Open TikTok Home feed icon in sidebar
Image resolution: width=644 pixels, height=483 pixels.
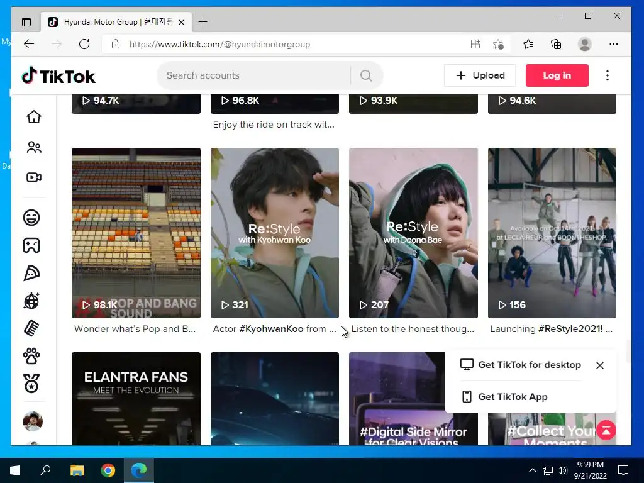pyautogui.click(x=34, y=117)
